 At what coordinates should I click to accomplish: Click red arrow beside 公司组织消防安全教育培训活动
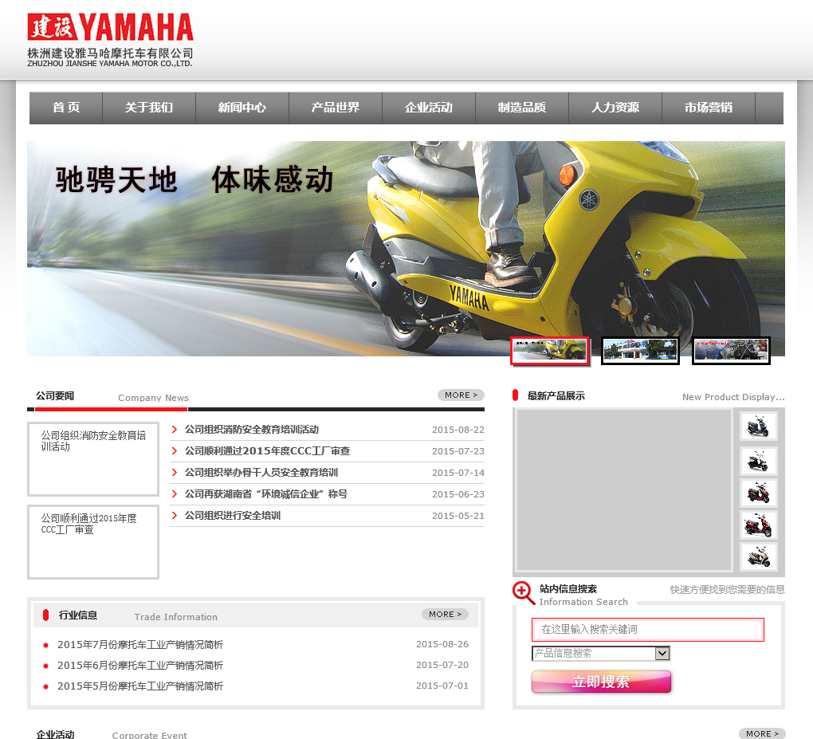175,430
